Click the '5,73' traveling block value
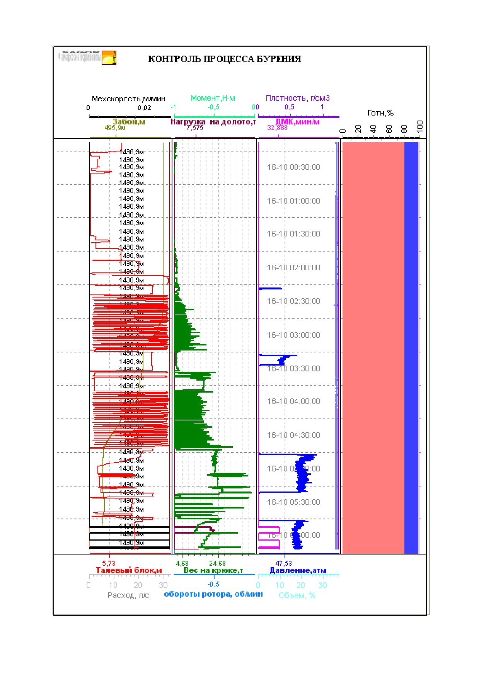This screenshot has width=479, height=677. pos(109,563)
